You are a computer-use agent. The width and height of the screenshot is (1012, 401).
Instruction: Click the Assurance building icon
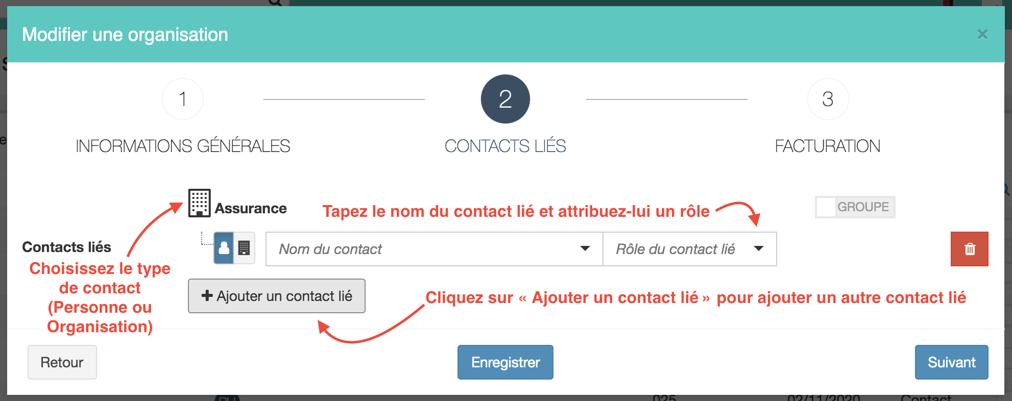coord(199,203)
